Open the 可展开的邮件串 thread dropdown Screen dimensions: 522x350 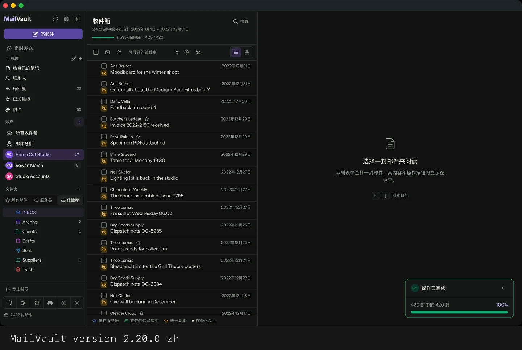click(x=153, y=52)
